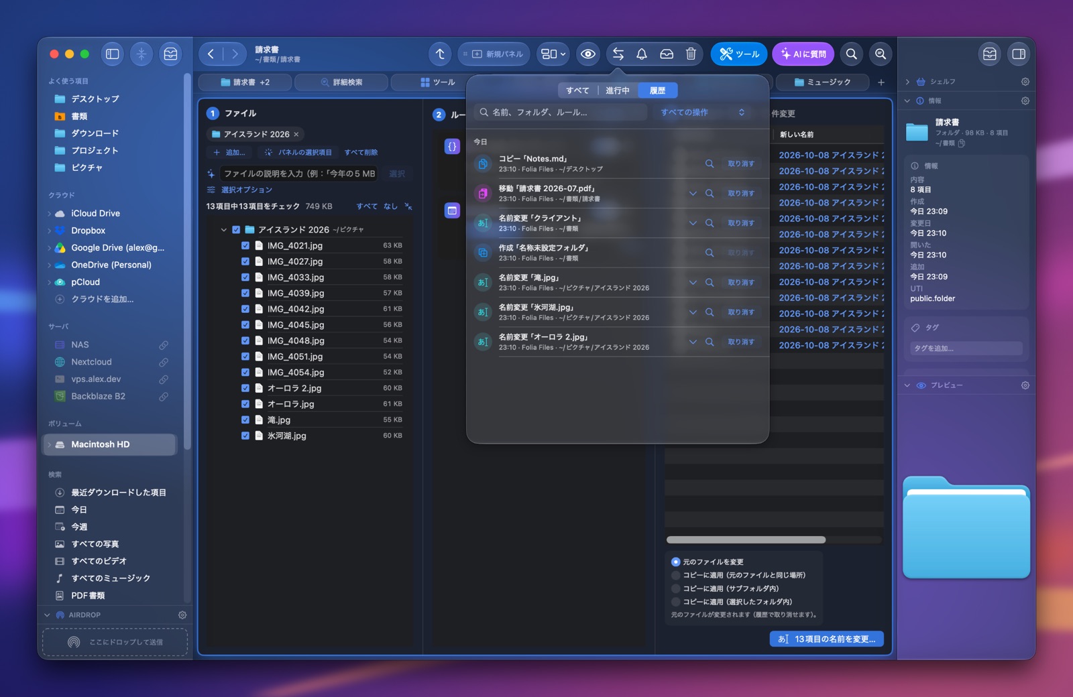Expand the 名前変更「クライアント」 history entry
Viewport: 1073px width, 697px height.
[x=693, y=223]
